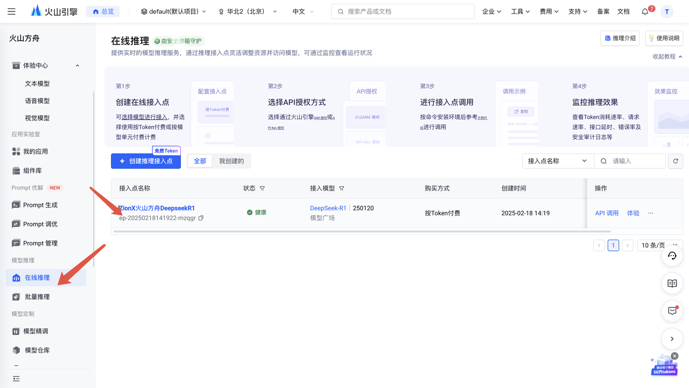Close the 50万tokens promo badge
This screenshot has width=689, height=388.
(x=674, y=356)
